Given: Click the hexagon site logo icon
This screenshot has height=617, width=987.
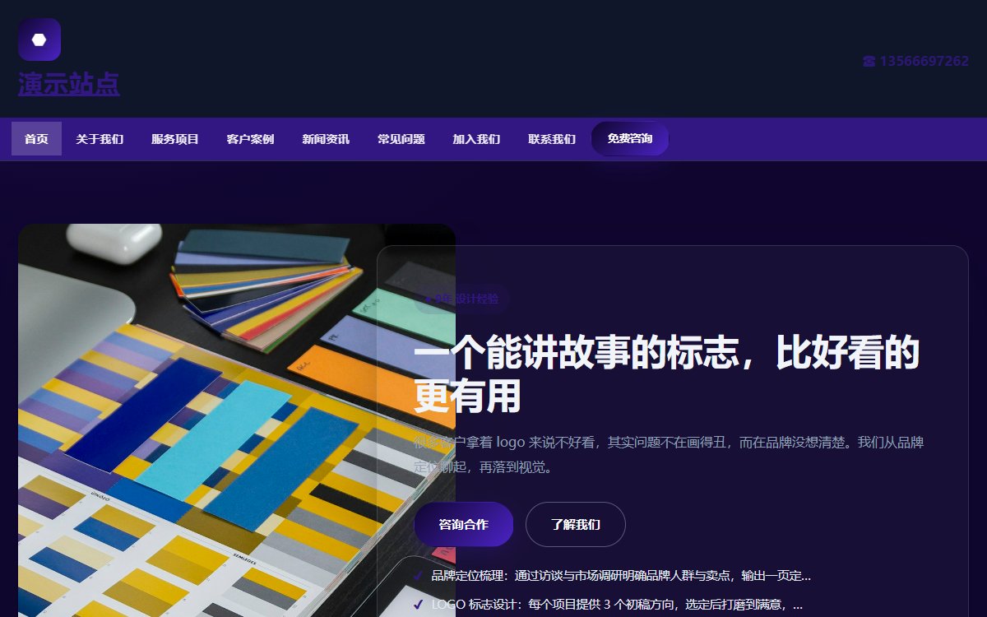Looking at the screenshot, I should pyautogui.click(x=39, y=39).
